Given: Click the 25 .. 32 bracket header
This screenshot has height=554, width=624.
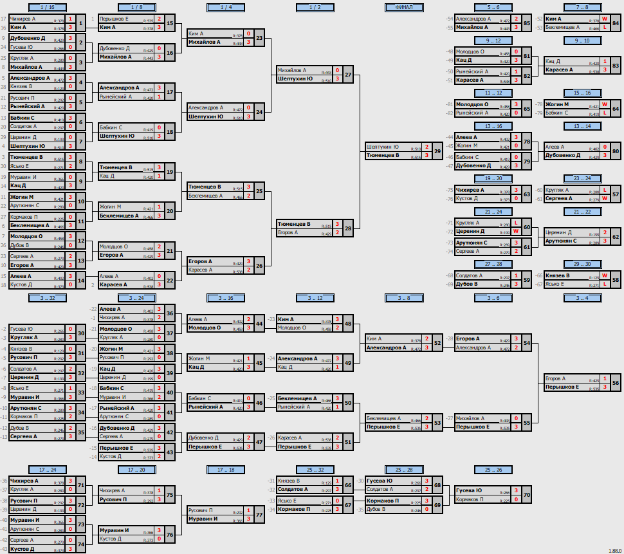Looking at the screenshot, I should (x=315, y=470).
